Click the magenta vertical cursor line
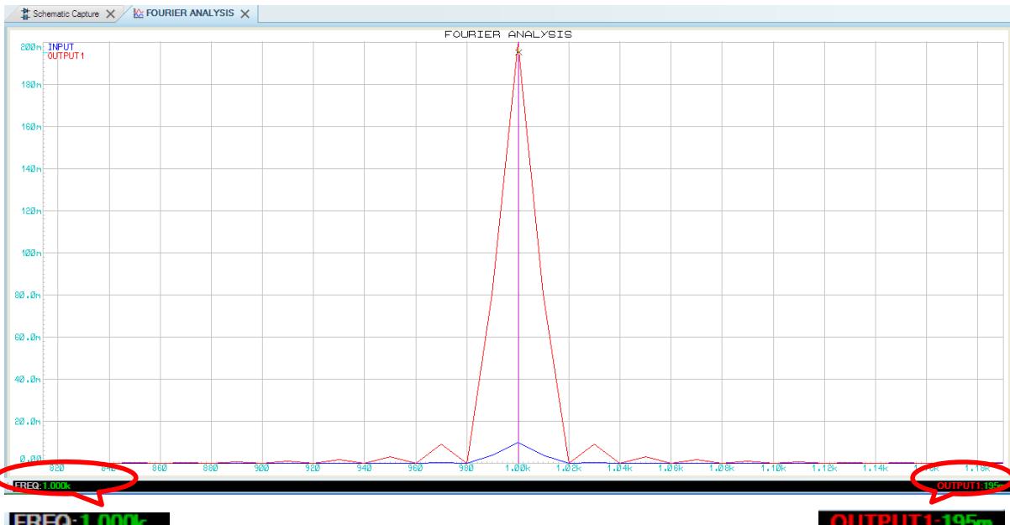This screenshot has height=525, width=1010. [518, 252]
